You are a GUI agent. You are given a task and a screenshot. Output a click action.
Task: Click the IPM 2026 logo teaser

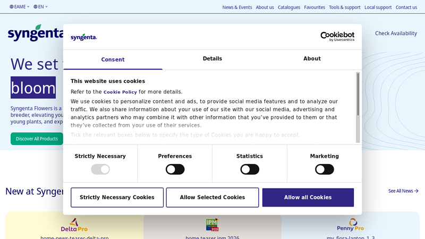[212, 225]
